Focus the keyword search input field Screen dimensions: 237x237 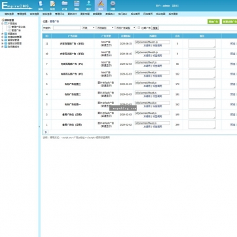click(x=67, y=28)
